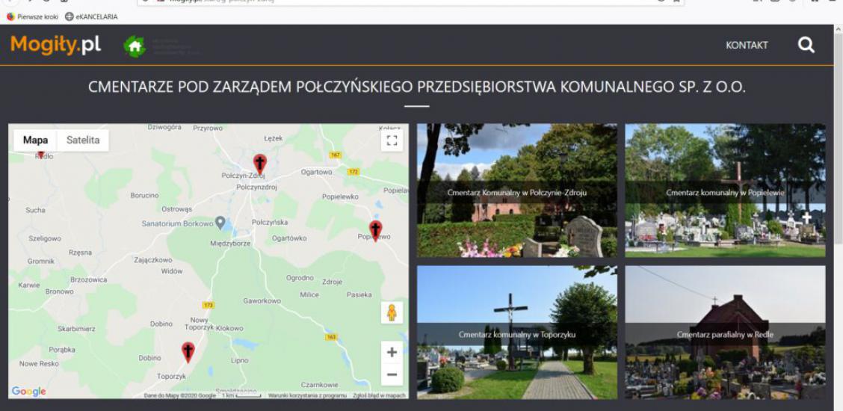This screenshot has height=411, width=843.
Task: Open Cmentarz parafialny w Redle tile
Action: click(725, 333)
